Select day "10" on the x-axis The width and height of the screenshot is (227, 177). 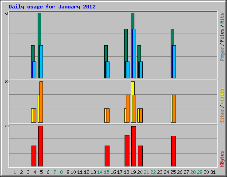pyautogui.click(x=73, y=172)
